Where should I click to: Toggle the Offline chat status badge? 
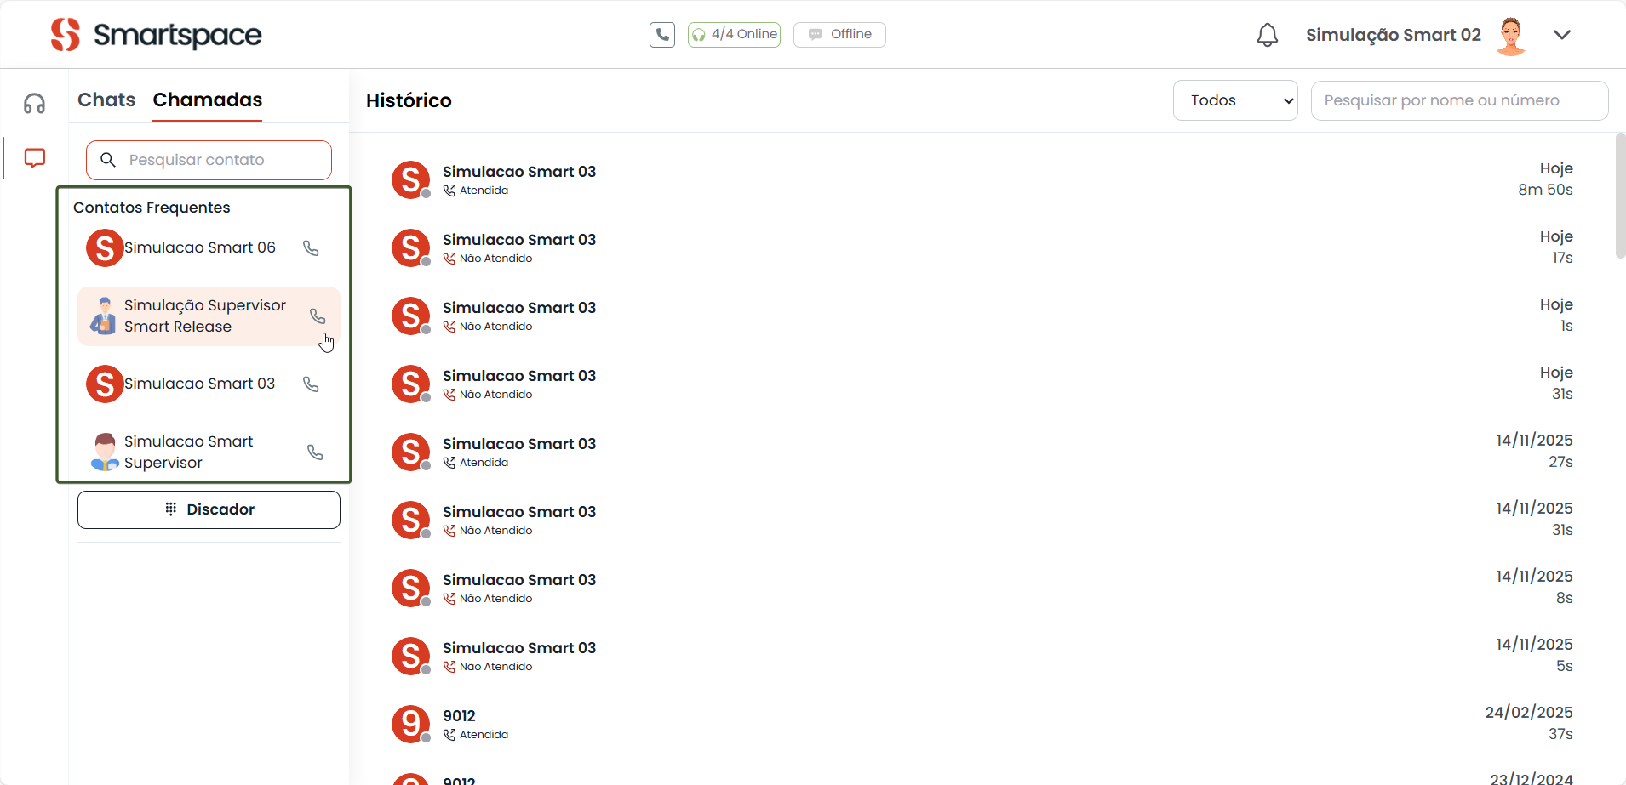[839, 35]
